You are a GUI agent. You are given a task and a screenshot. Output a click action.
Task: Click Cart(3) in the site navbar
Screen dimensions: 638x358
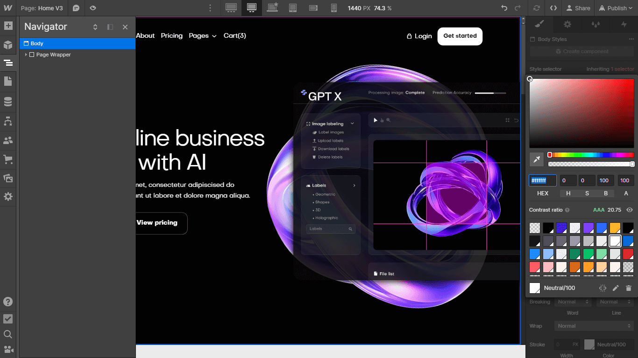[235, 35]
